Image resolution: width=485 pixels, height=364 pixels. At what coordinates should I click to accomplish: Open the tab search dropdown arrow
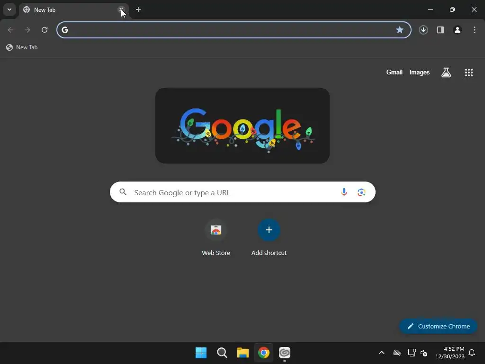click(x=9, y=9)
